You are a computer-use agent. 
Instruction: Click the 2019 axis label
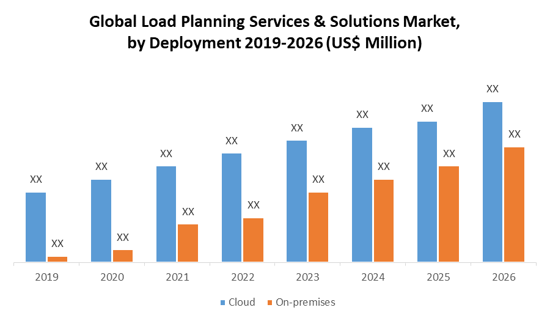pos(46,277)
